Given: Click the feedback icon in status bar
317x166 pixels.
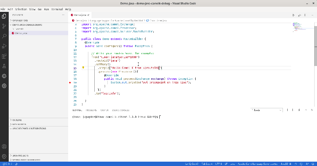Looking at the screenshot, I should click(x=307, y=164).
